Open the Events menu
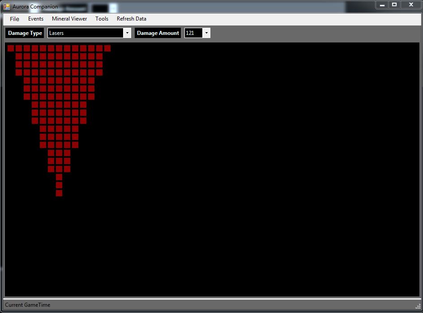 coord(36,19)
